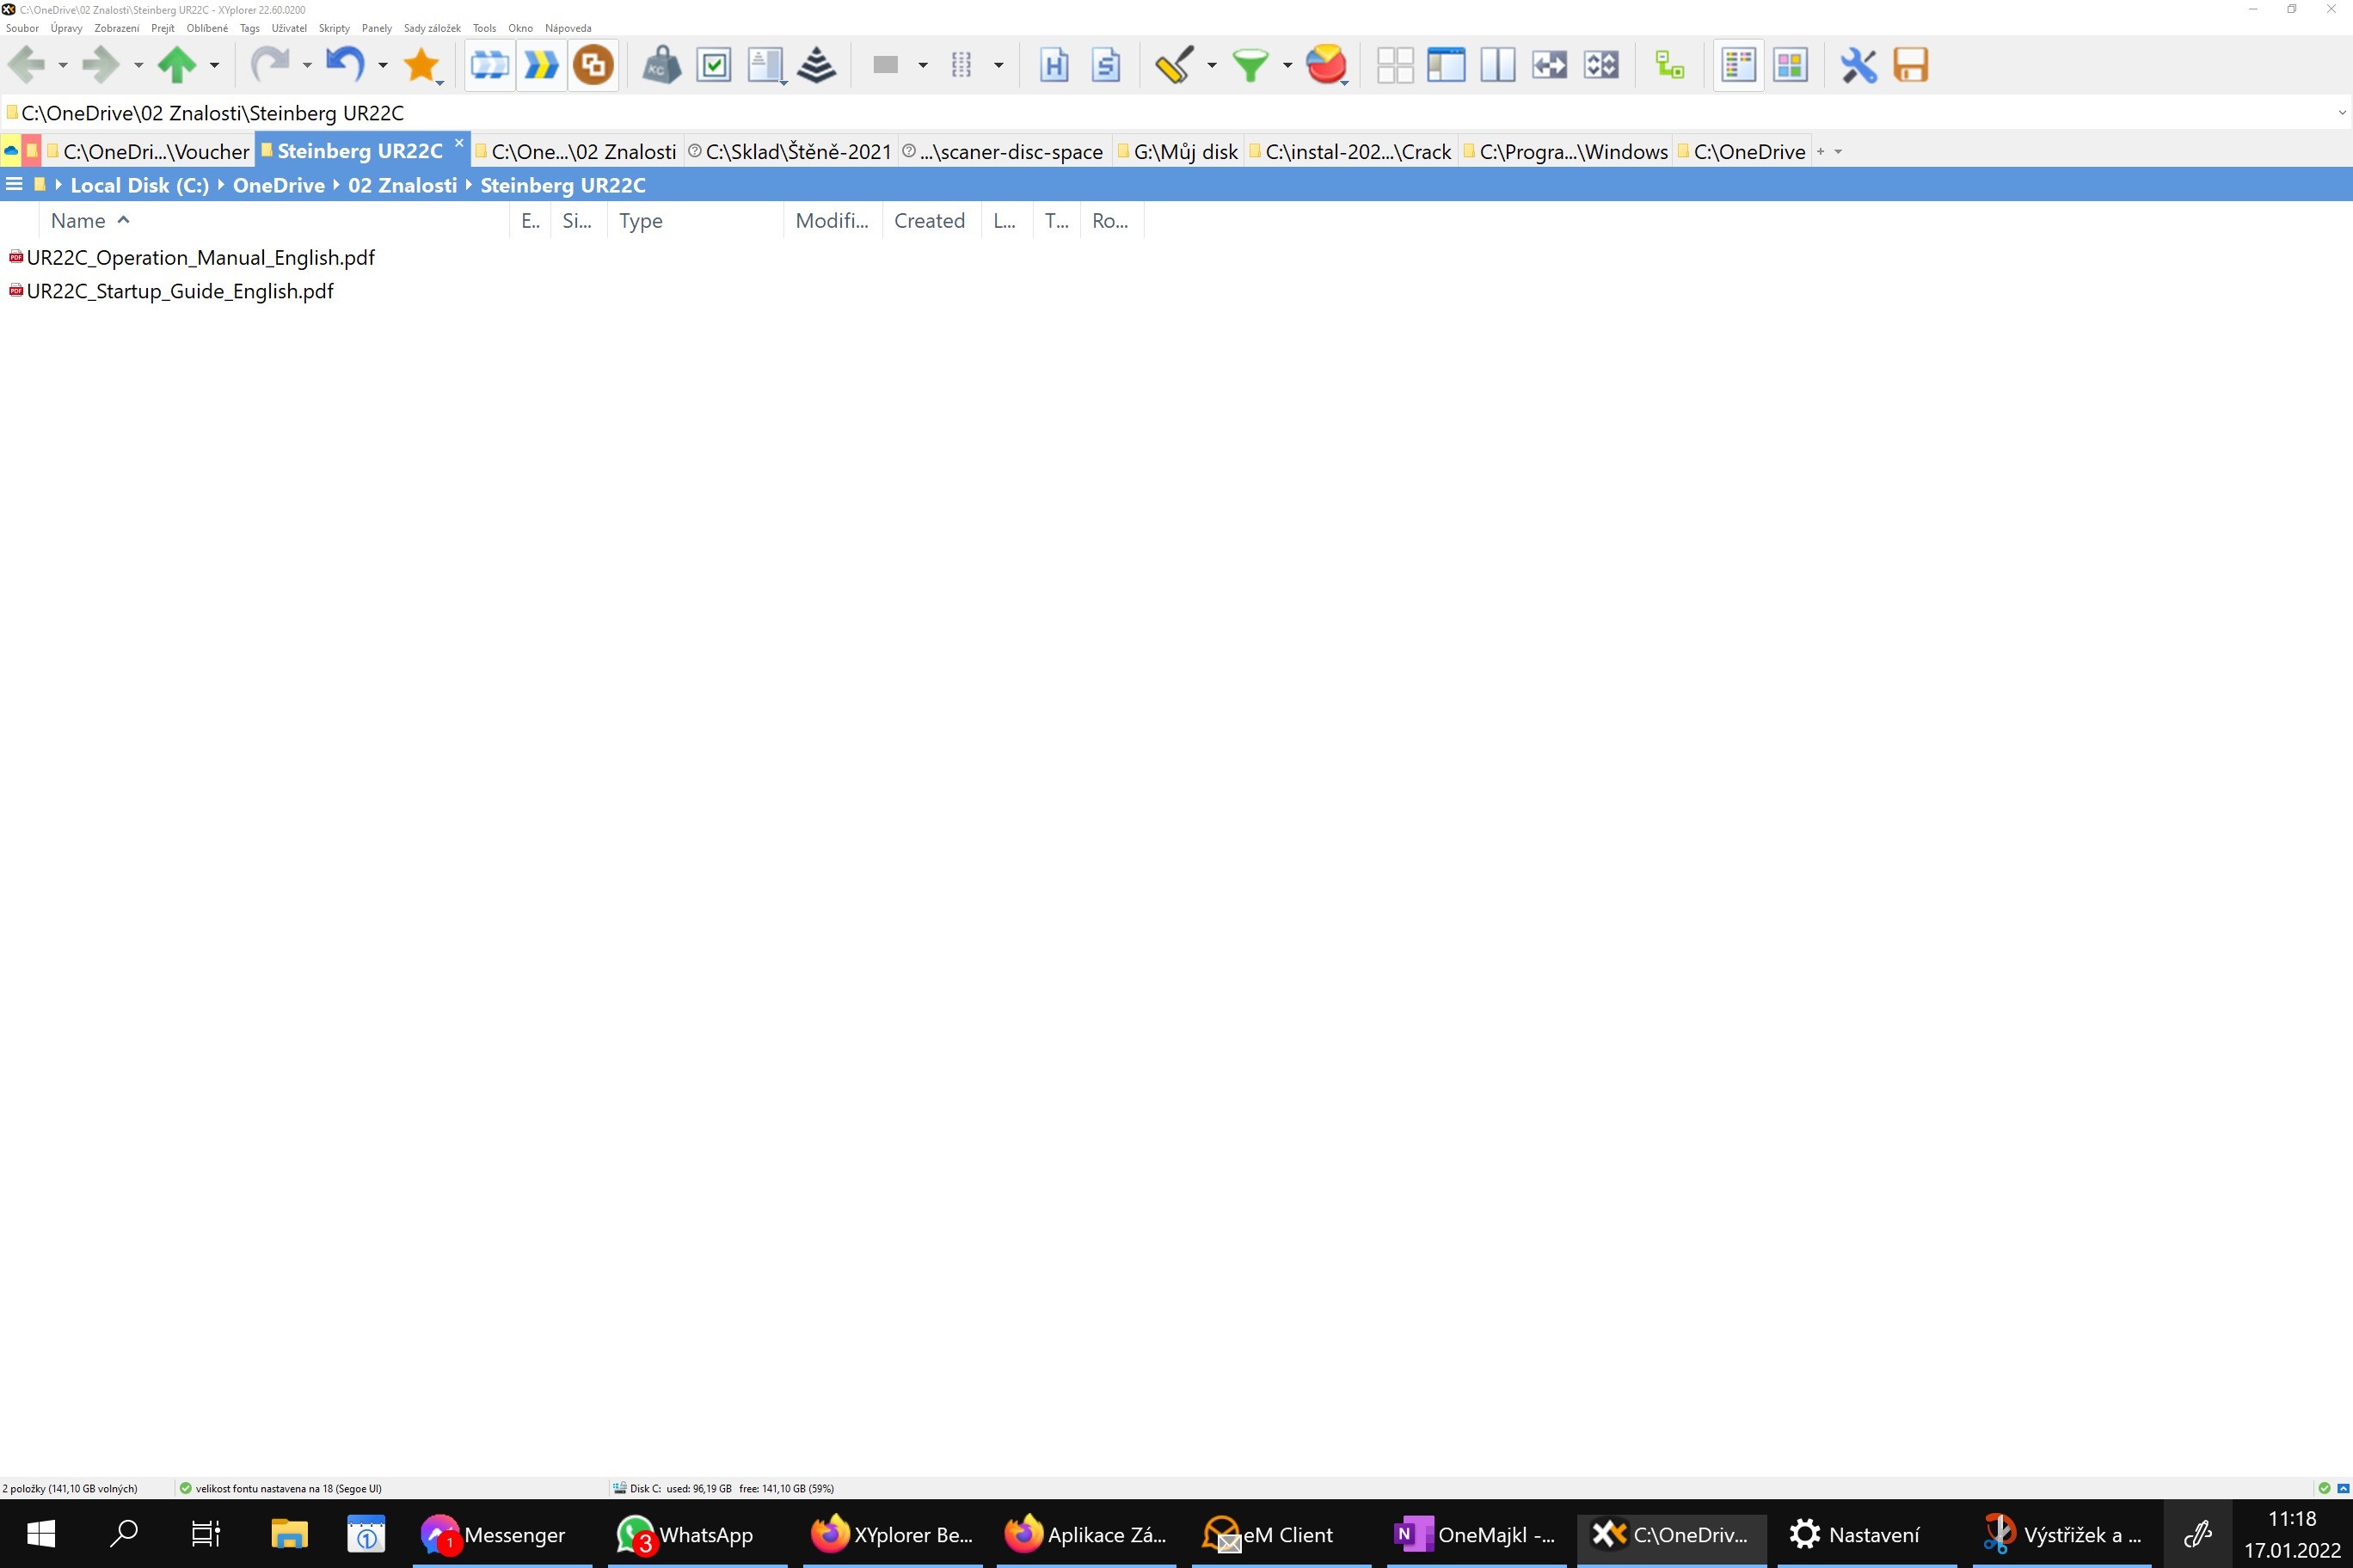This screenshot has height=1568, width=2353.
Task: Open the tab list dropdown after plus button
Action: (x=1838, y=152)
